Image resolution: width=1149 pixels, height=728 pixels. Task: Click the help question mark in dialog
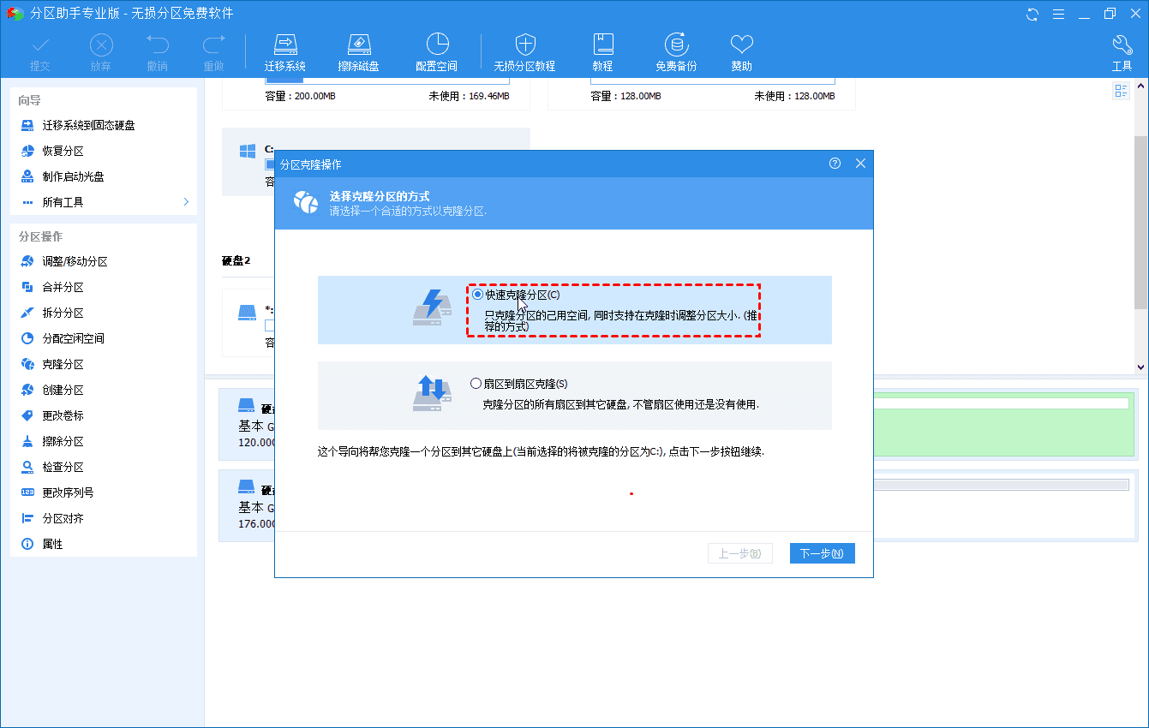click(x=835, y=164)
